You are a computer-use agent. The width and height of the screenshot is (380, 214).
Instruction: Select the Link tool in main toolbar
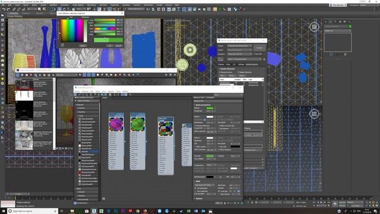tap(14, 10)
